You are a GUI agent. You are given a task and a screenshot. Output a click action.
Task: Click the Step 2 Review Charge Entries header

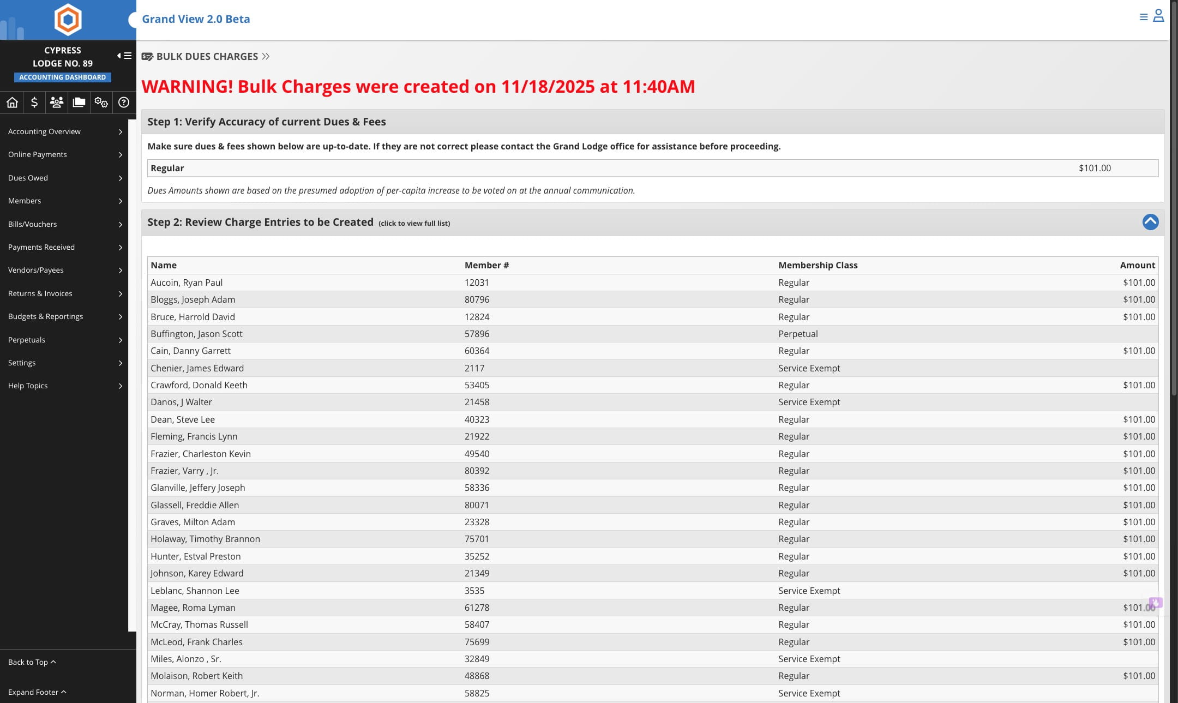pyautogui.click(x=261, y=223)
